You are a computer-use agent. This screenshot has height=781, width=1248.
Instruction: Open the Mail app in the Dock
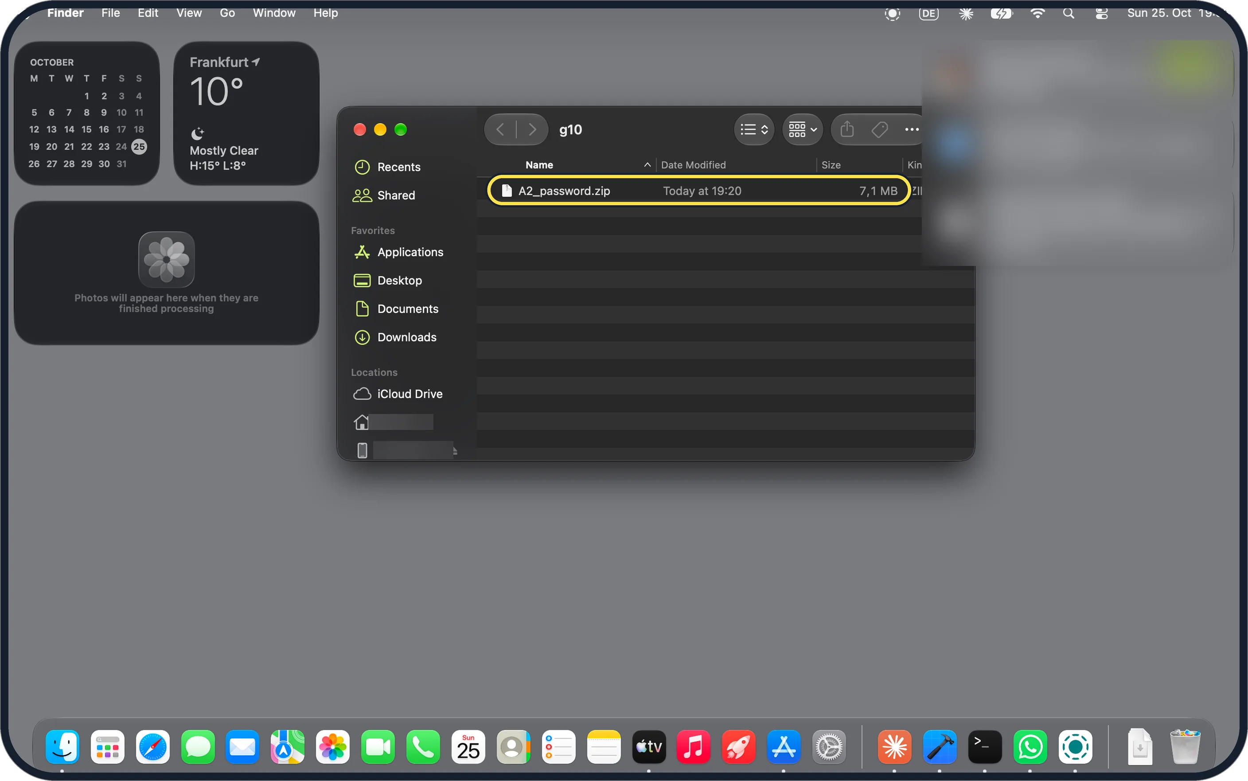[x=243, y=746]
